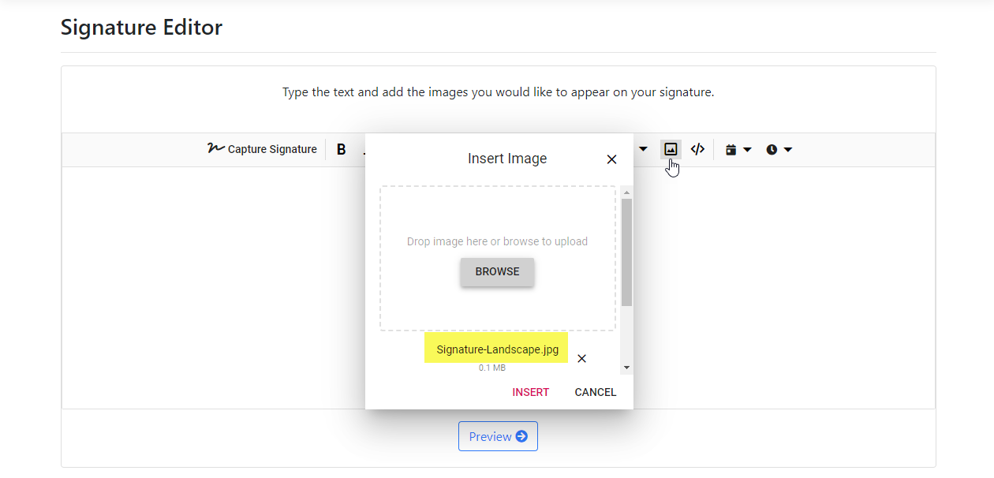Close the Insert Image dialog

click(611, 159)
